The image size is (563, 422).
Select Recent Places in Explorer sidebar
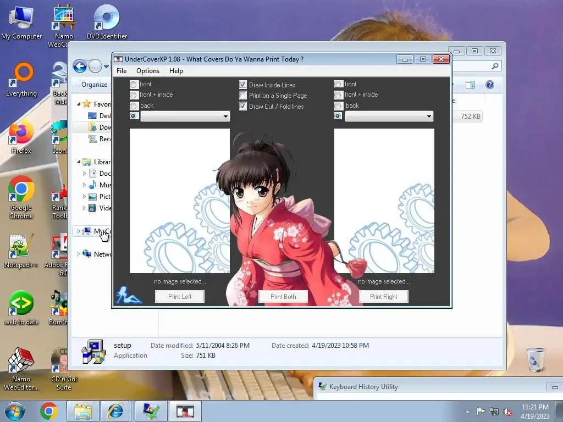pyautogui.click(x=100, y=138)
